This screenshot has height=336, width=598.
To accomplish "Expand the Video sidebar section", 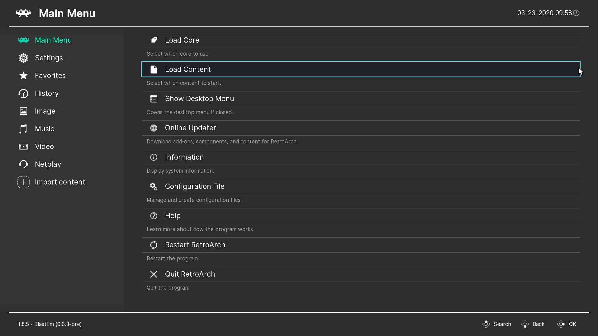I will pyautogui.click(x=44, y=147).
